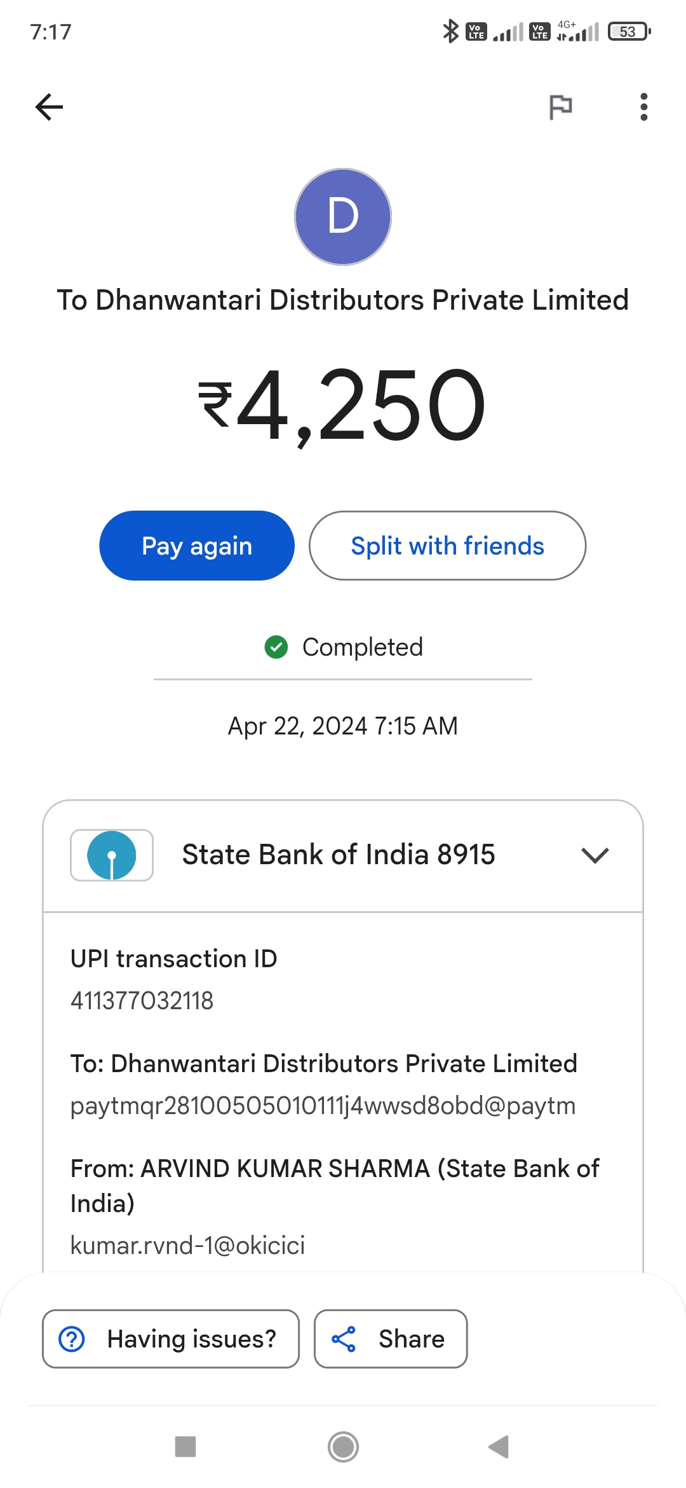Tap the UPI transaction ID number
The height and width of the screenshot is (1488, 686).
point(142,1001)
